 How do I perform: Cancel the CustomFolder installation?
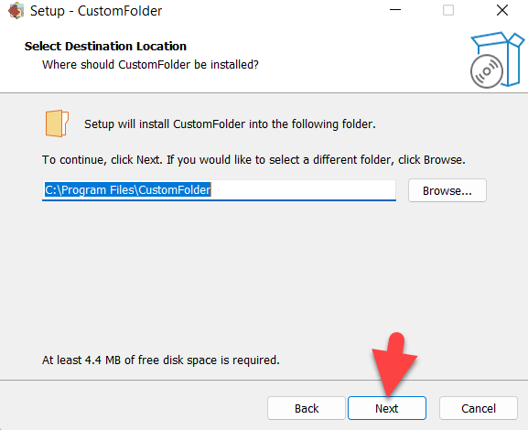tap(479, 408)
